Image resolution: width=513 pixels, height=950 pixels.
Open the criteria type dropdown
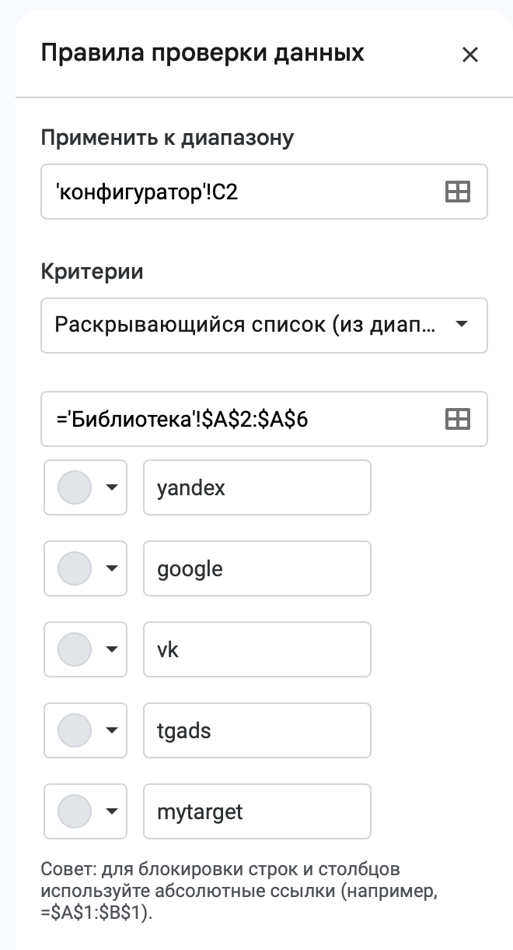tap(264, 325)
